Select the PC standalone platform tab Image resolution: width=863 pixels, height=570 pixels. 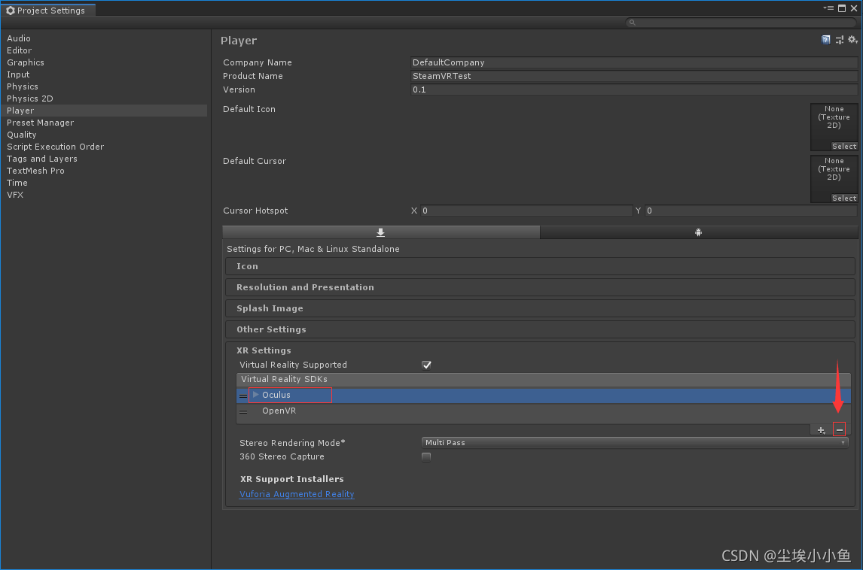point(381,232)
